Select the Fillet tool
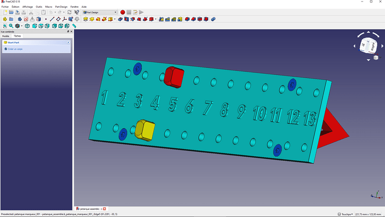 (x=187, y=19)
